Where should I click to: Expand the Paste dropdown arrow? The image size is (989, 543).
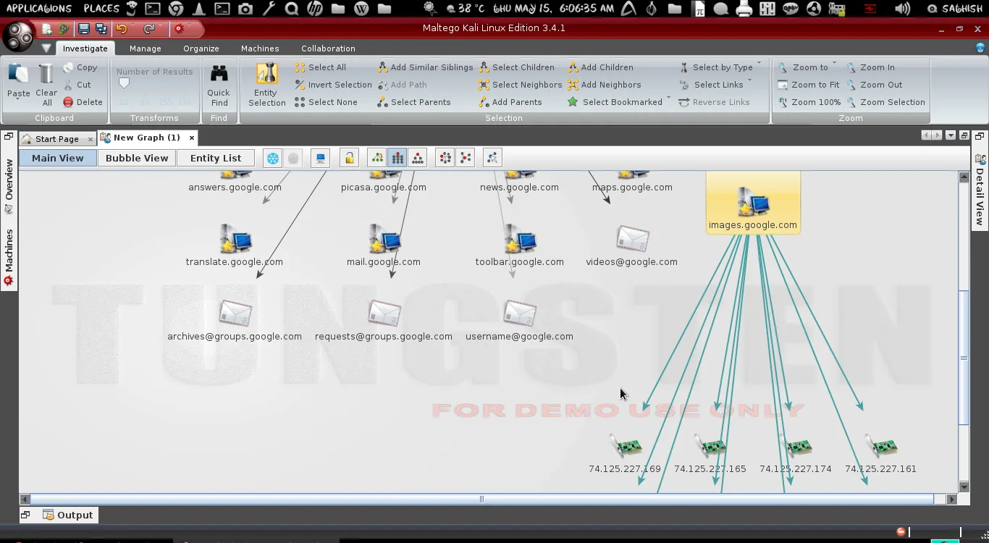[x=18, y=100]
